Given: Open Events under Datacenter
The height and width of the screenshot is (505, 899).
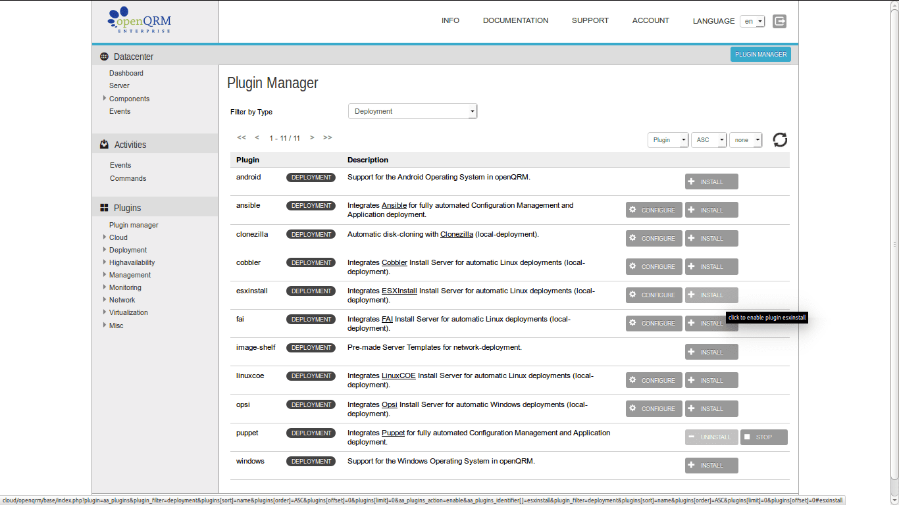Looking at the screenshot, I should tap(120, 111).
